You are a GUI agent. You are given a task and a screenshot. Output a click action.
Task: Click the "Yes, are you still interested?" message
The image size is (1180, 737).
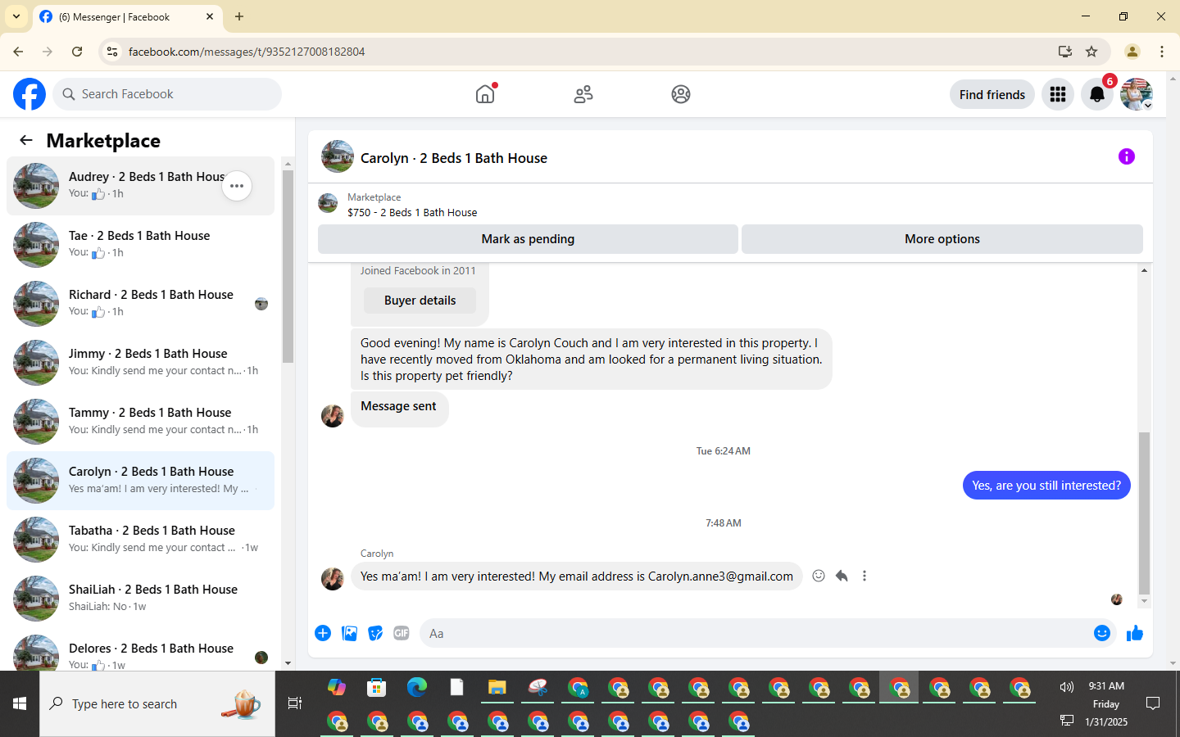pos(1046,486)
